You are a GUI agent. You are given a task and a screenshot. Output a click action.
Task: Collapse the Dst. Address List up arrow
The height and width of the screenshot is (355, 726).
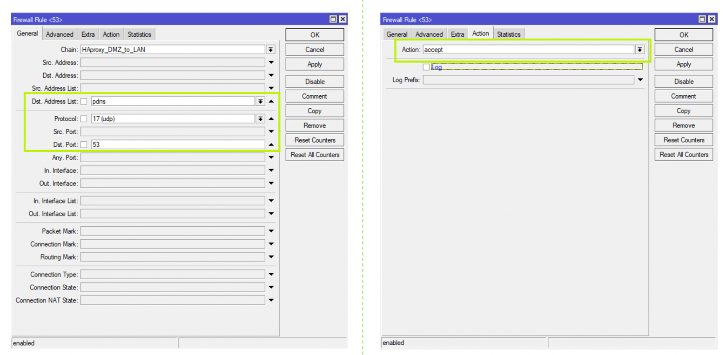click(x=271, y=101)
